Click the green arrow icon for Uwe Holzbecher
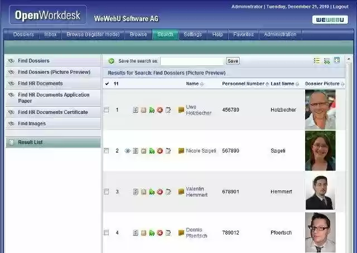The width and height of the screenshot is (357, 253). pos(152,110)
